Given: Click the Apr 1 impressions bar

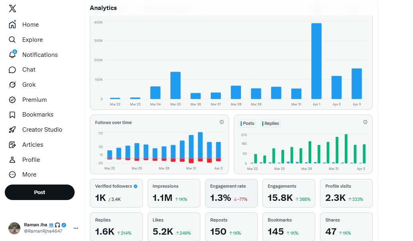Looking at the screenshot, I should pos(316,61).
